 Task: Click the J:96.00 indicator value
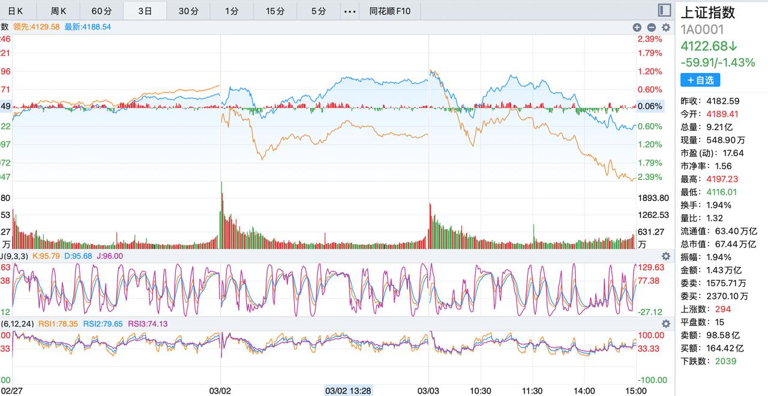pyautogui.click(x=110, y=256)
